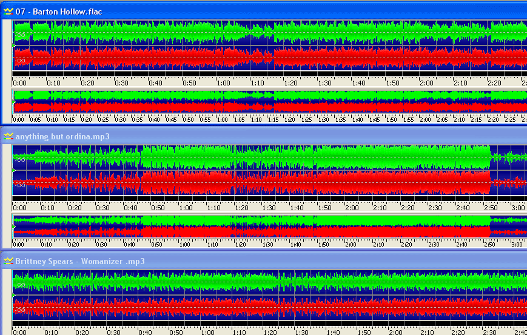Click -∞ level label on Barton Hollow green channel

click(20, 35)
